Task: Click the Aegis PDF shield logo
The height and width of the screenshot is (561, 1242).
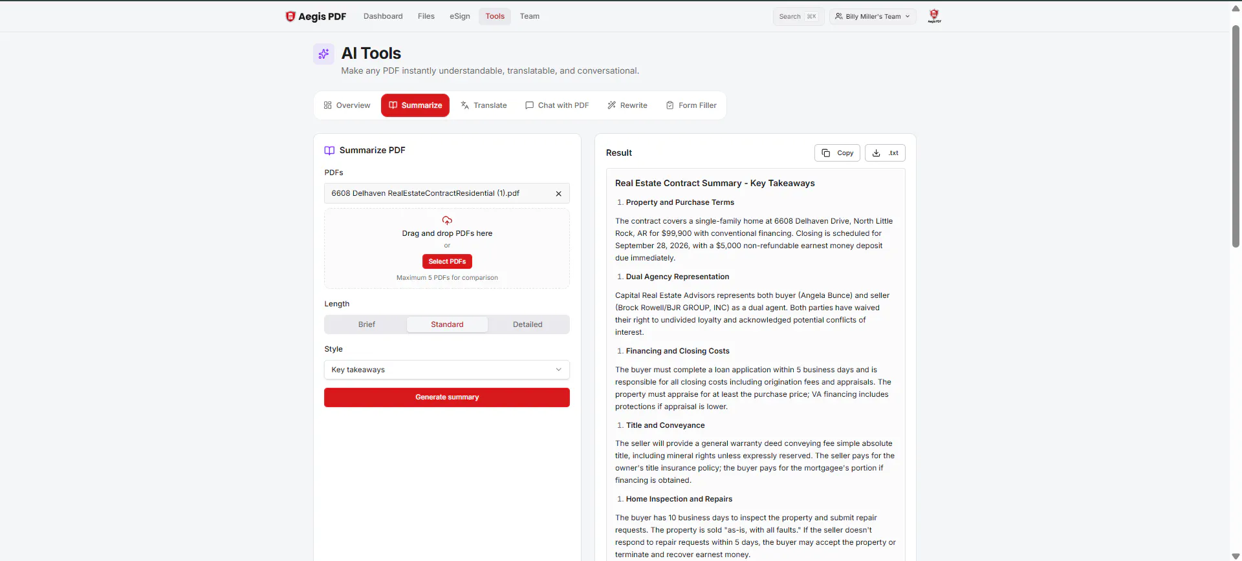Action: pos(290,16)
